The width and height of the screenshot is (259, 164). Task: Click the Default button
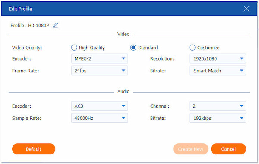(34, 149)
